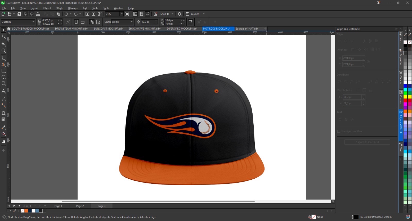Select the Eyedropper tool in the toolbox

pos(4,127)
